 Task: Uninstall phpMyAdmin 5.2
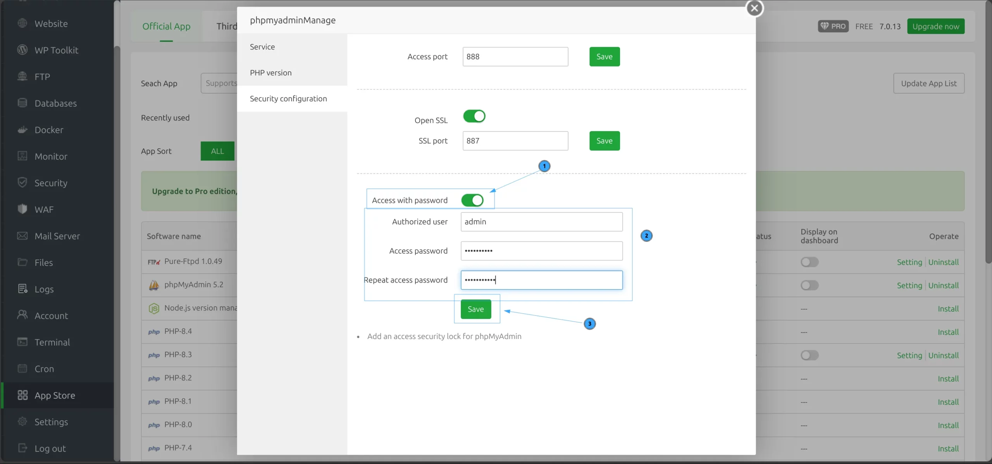click(943, 285)
